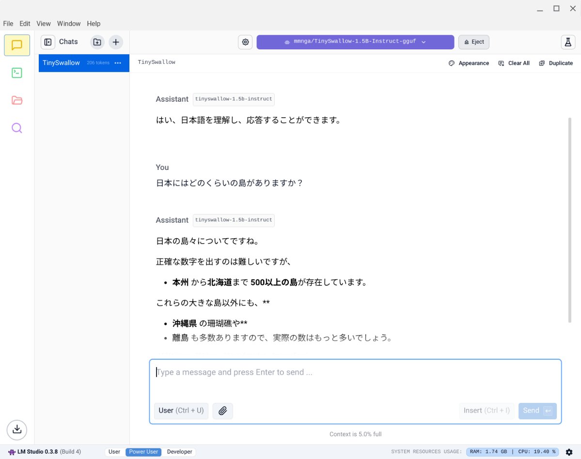Open the Downloads icon at bottom left

[16, 430]
